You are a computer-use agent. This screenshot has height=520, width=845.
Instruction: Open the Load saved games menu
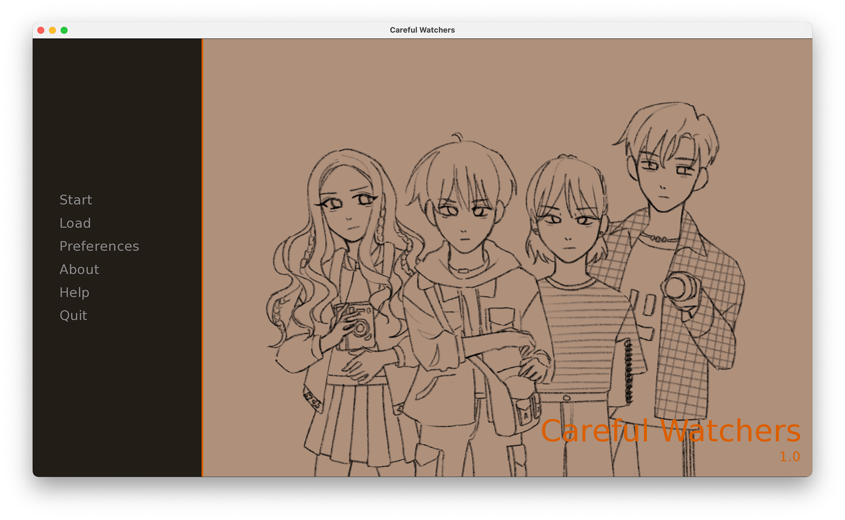(x=75, y=223)
